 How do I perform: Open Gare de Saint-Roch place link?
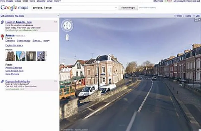[14, 71]
